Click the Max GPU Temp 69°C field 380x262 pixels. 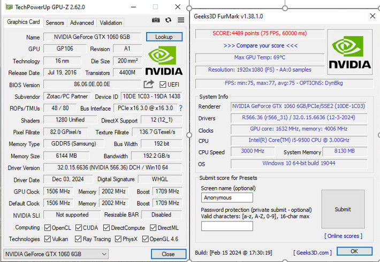pos(260,58)
